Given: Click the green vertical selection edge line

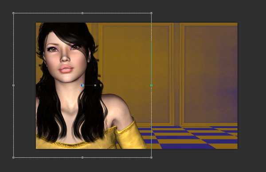Looking at the screenshot, I should point(151,51).
